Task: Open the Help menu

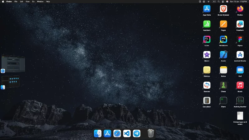Action: pyautogui.click(x=48, y=2)
